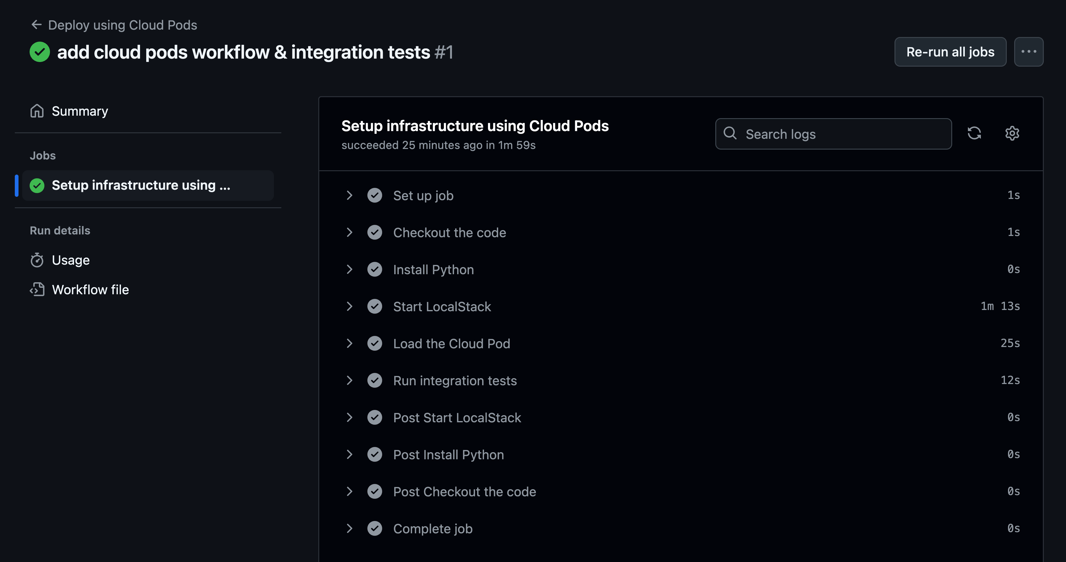Open log display settings via the gear icon

pos(1012,133)
